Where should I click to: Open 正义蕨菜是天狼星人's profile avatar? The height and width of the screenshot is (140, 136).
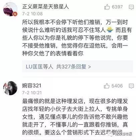[10, 9]
